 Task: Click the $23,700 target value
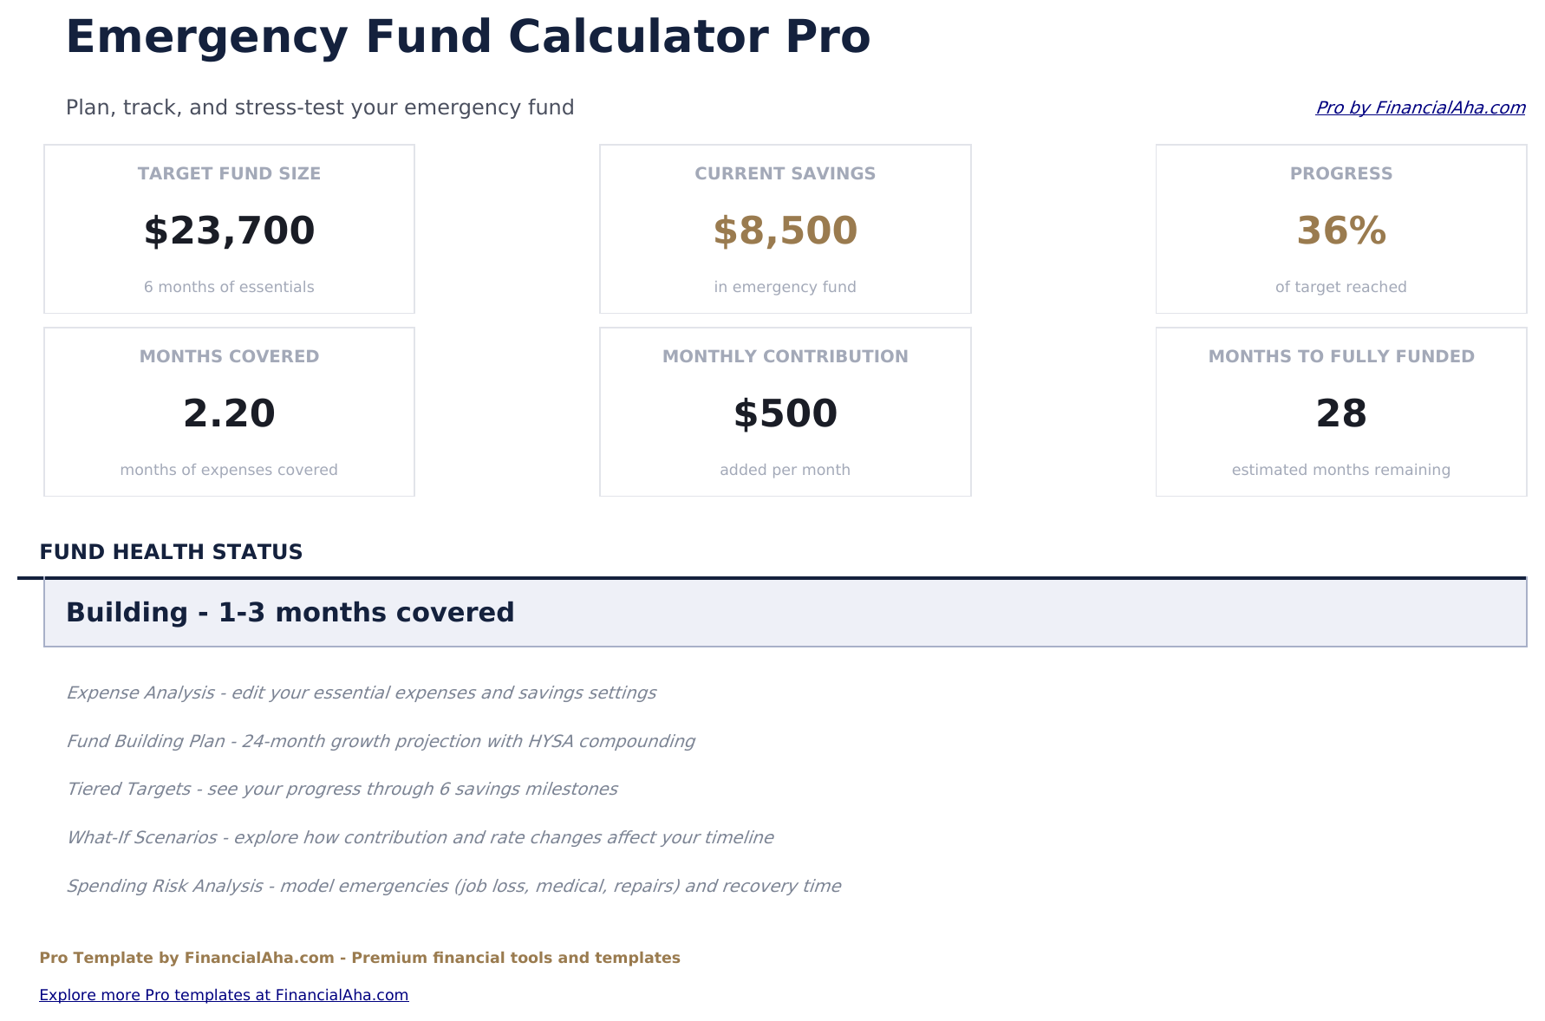click(229, 230)
